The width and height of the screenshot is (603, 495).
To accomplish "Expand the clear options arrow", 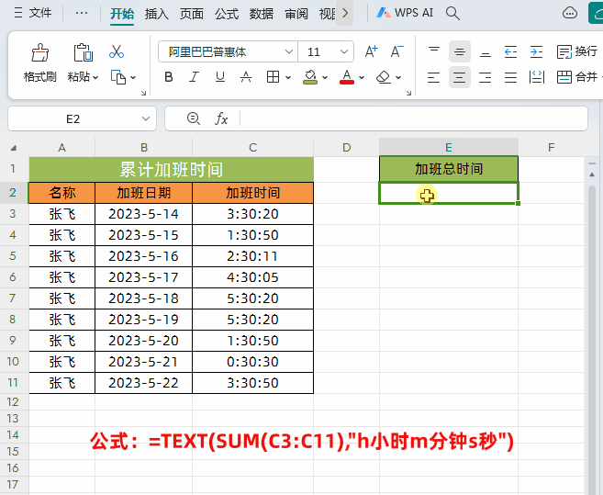I will 398,77.
